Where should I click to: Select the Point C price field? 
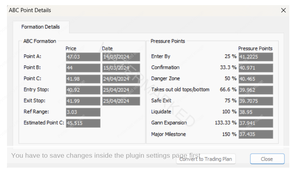point(83,79)
